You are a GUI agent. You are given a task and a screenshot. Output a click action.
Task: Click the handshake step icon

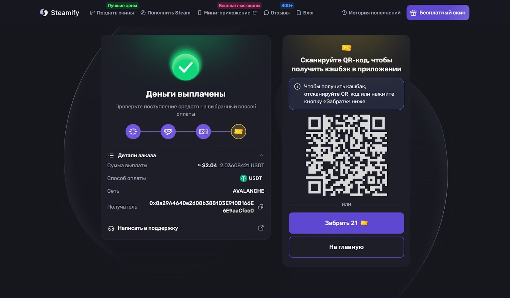click(x=168, y=131)
